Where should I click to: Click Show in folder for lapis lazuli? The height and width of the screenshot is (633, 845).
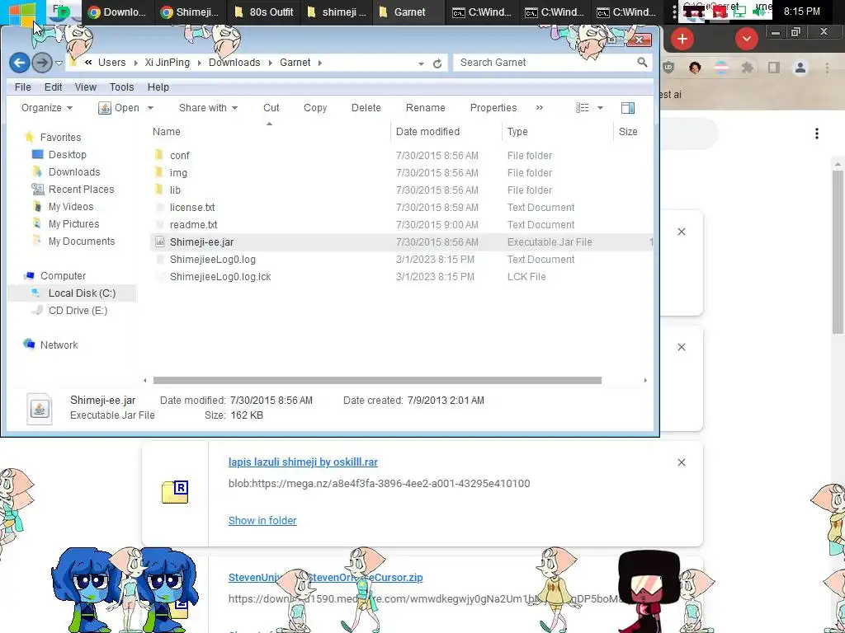click(262, 521)
